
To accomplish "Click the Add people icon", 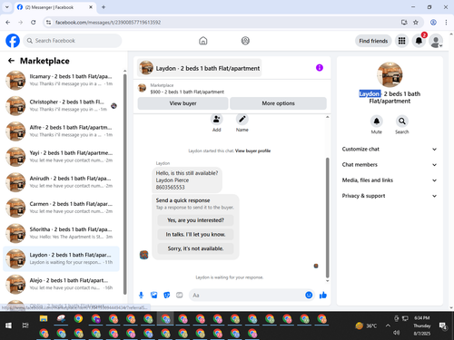I will 217,120.
